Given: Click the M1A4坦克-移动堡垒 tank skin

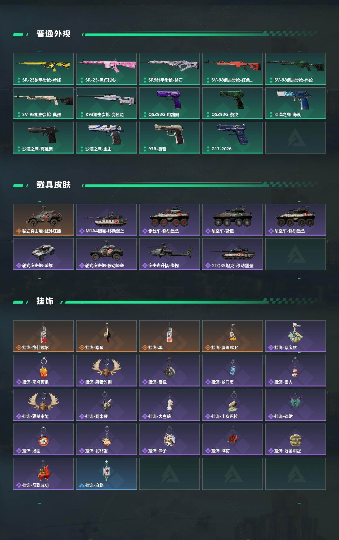Looking at the screenshot, I should click(106, 220).
